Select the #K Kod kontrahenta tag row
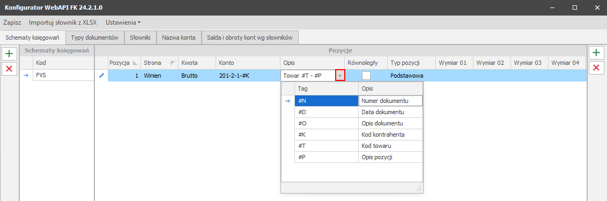This screenshot has width=607, height=201. (x=358, y=135)
